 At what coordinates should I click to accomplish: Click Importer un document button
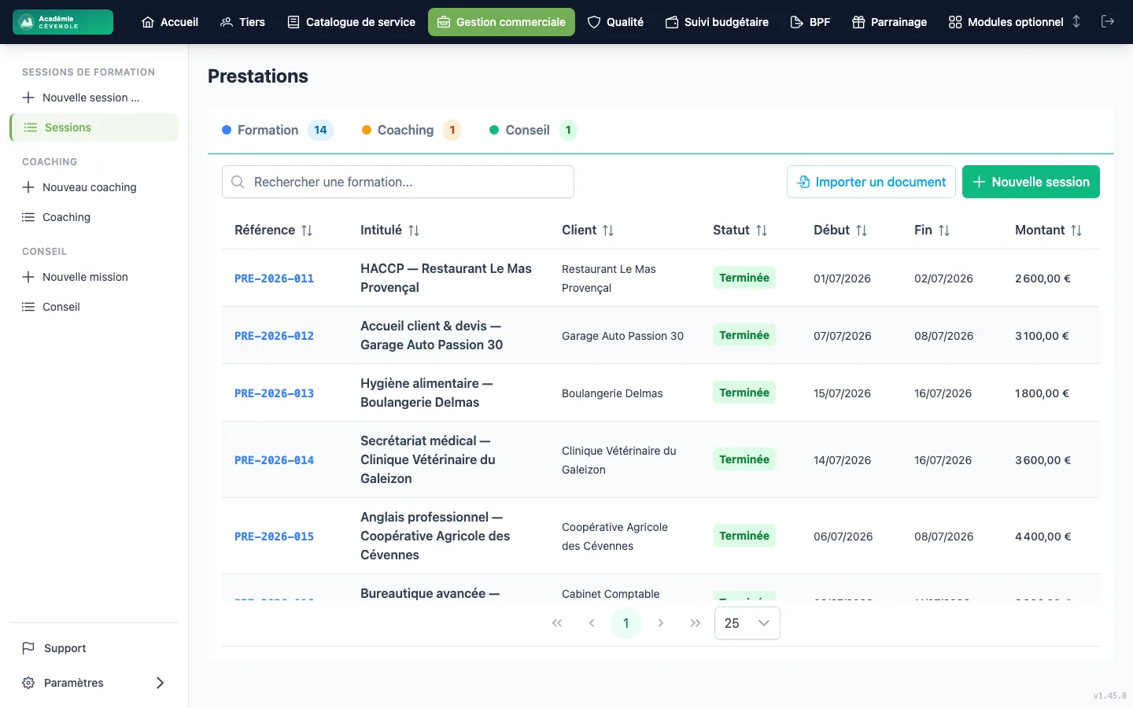point(871,182)
